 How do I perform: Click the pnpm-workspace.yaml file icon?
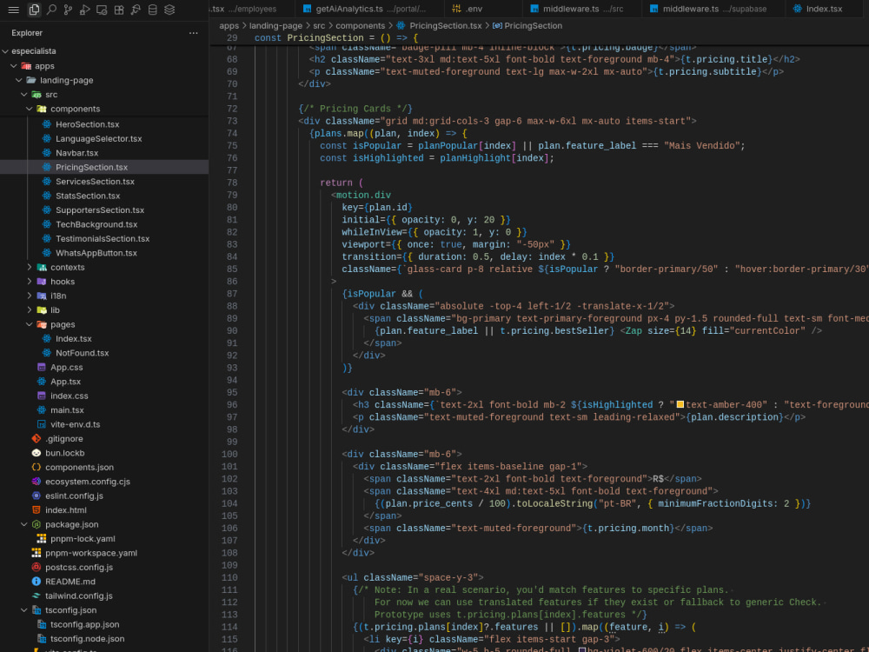36,553
